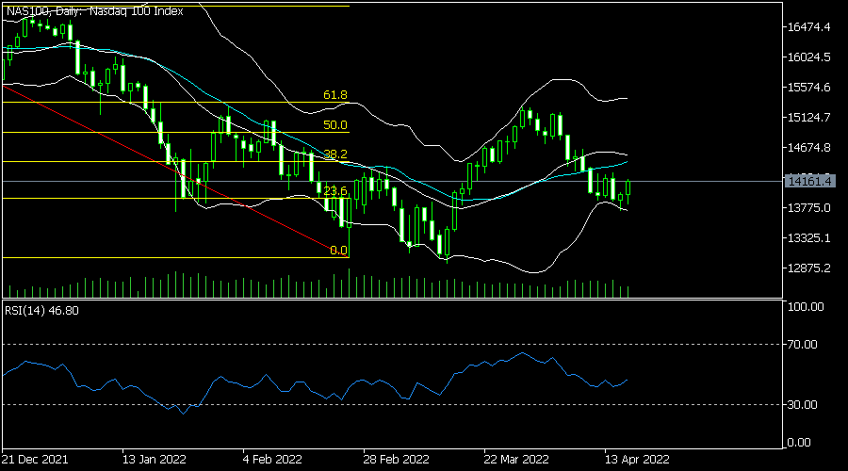The width and height of the screenshot is (848, 471).
Task: Select the 61.8 Fibonacci level label
Action: coord(335,95)
